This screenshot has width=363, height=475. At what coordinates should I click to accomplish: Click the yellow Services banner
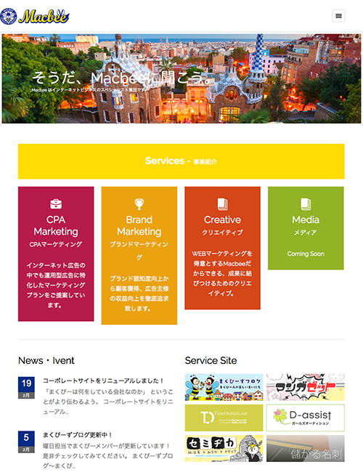click(x=181, y=161)
